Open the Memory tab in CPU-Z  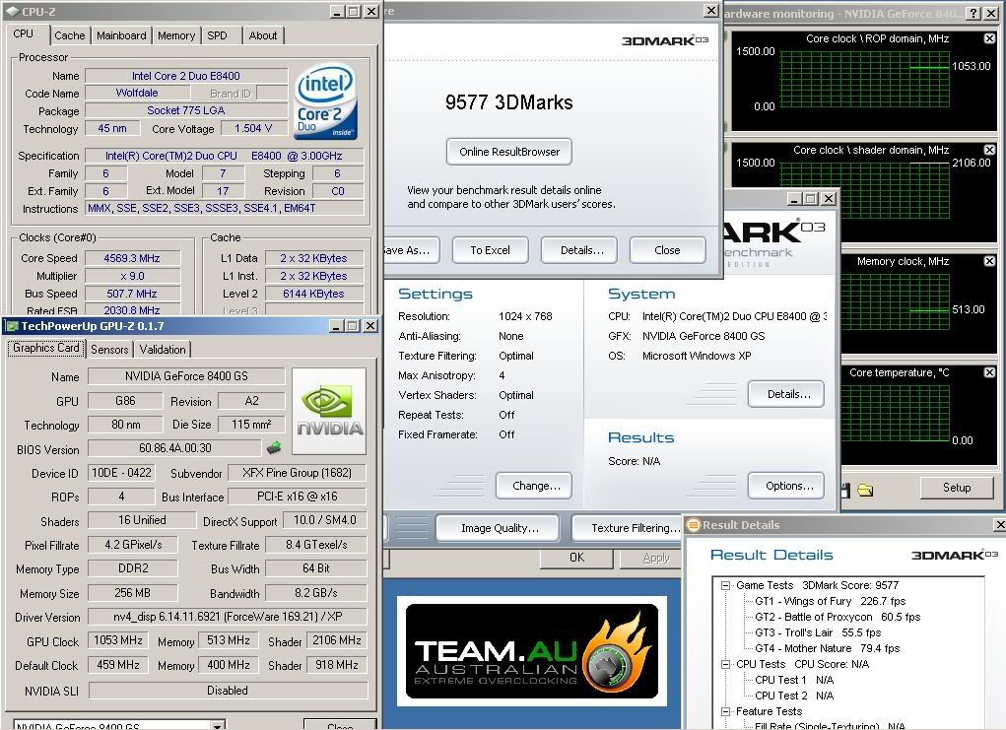176,35
